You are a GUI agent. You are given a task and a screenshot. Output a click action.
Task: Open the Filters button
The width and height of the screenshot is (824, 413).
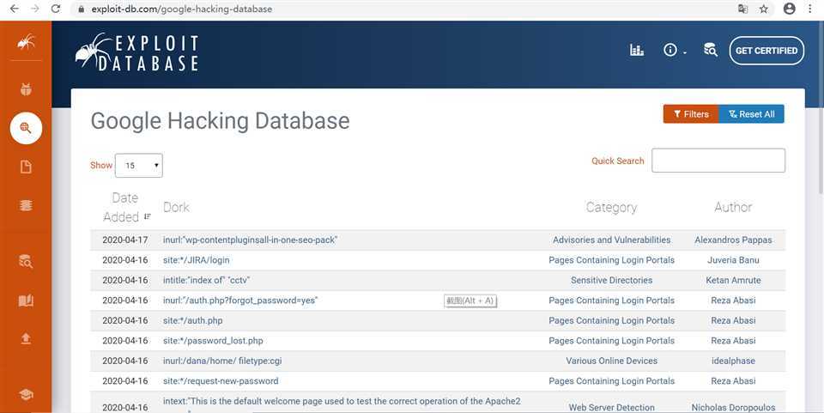point(691,114)
